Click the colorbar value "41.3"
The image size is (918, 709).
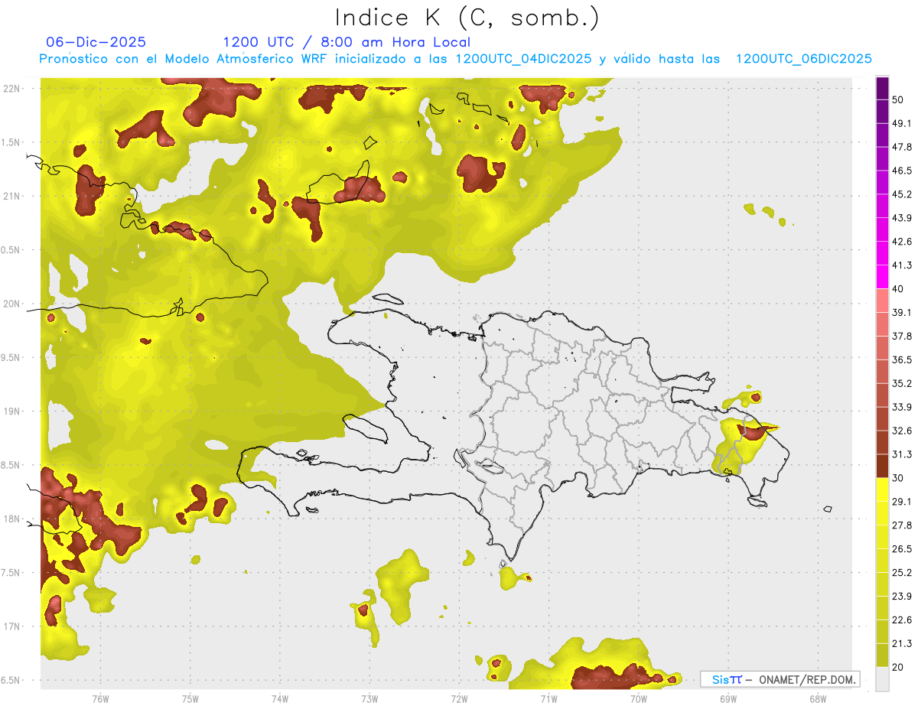coord(902,265)
